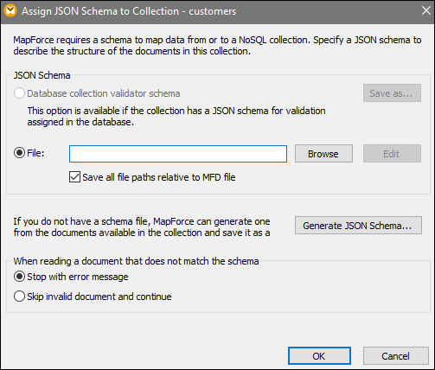Click the 'File:' label text
This screenshot has height=370, width=435.
(35, 153)
